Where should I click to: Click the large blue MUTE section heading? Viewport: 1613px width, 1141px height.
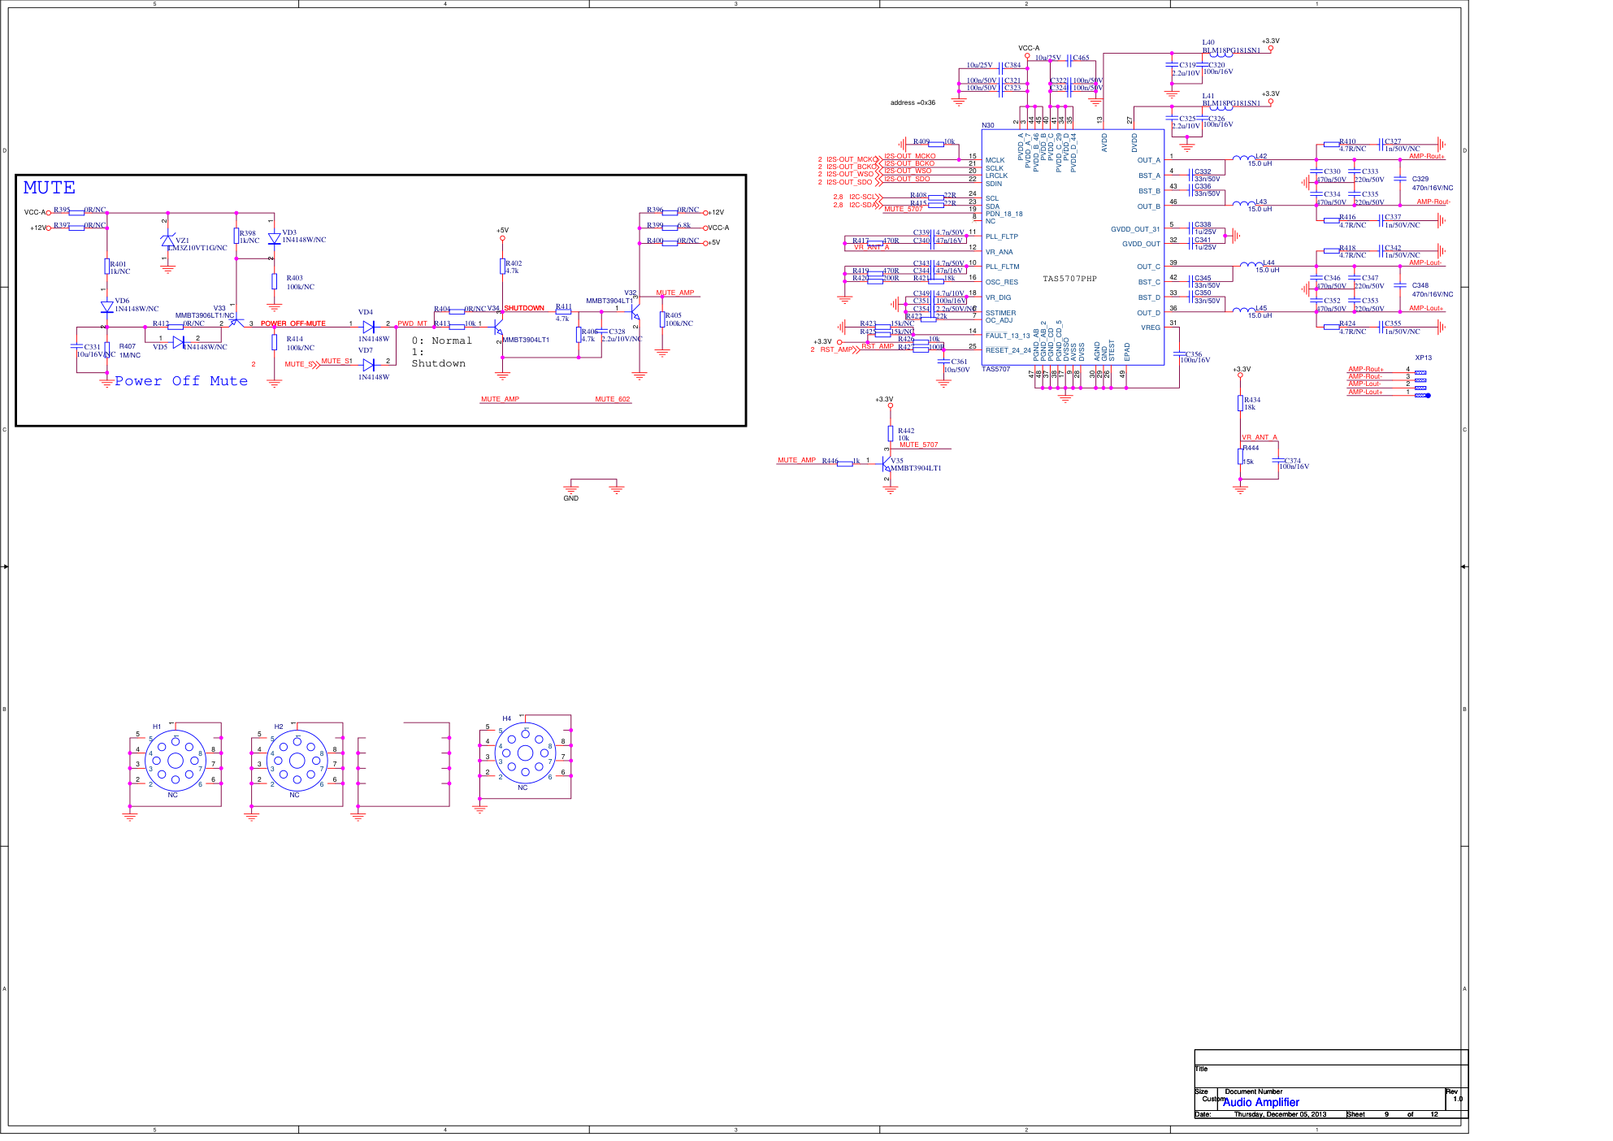tap(50, 188)
